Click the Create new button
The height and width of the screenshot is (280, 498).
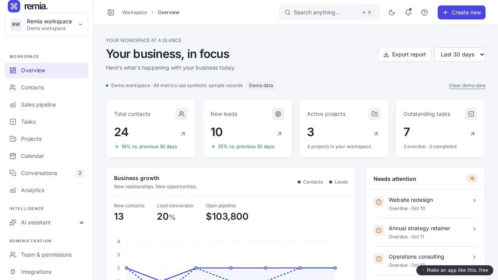click(x=461, y=12)
